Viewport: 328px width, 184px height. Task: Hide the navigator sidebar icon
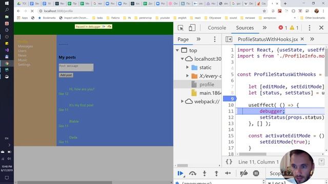pos(229,39)
